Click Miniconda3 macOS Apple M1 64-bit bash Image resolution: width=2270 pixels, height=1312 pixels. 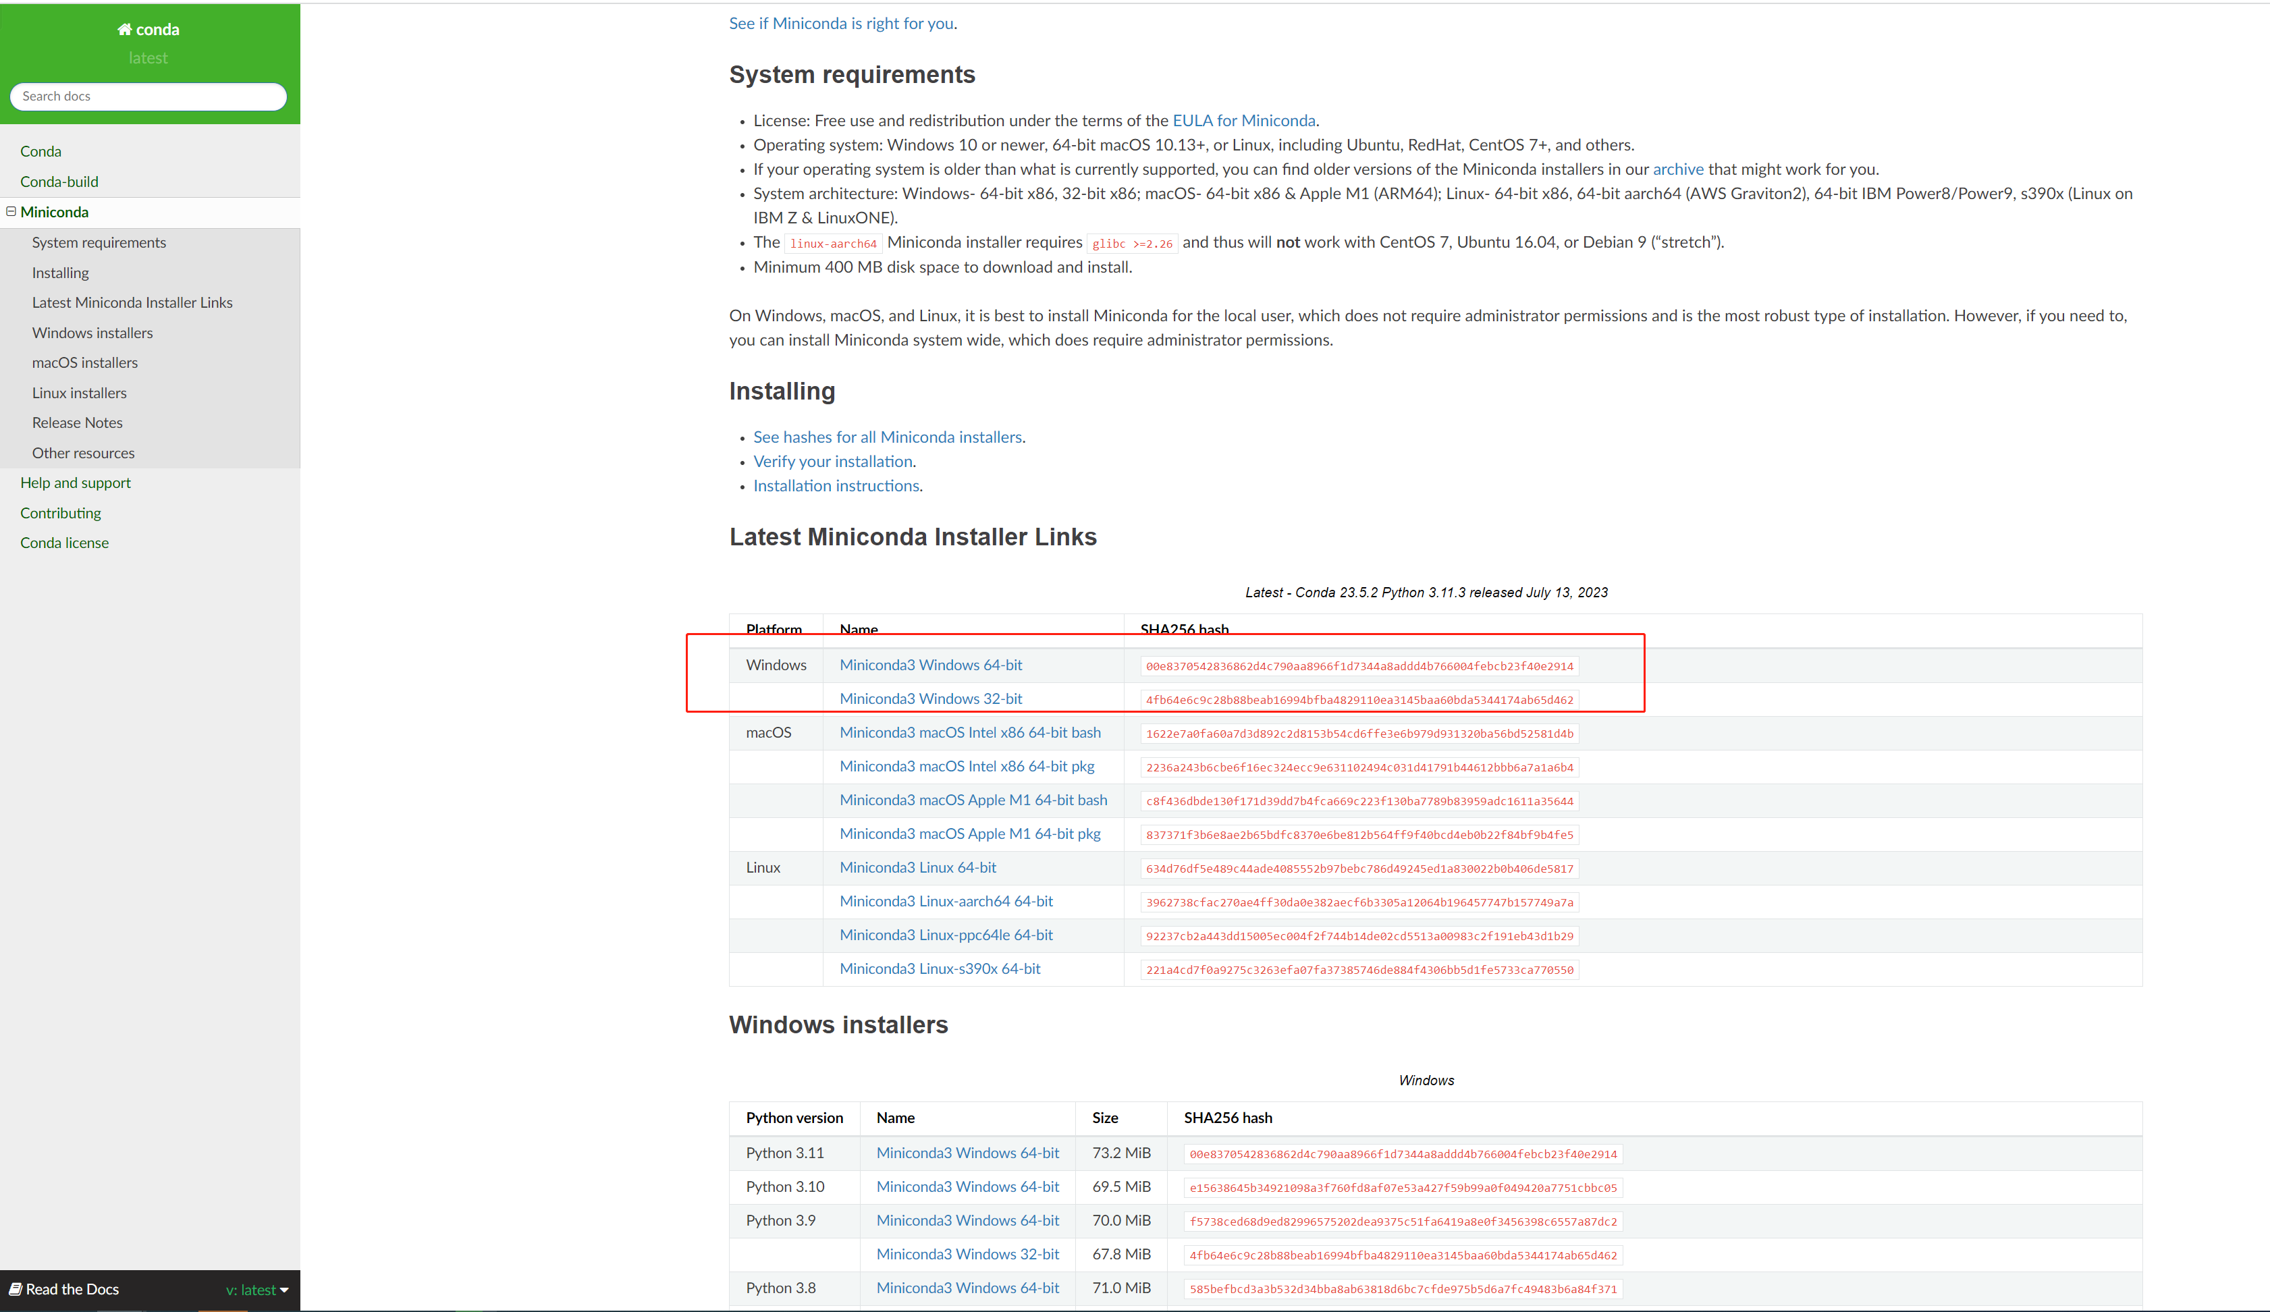pos(974,800)
